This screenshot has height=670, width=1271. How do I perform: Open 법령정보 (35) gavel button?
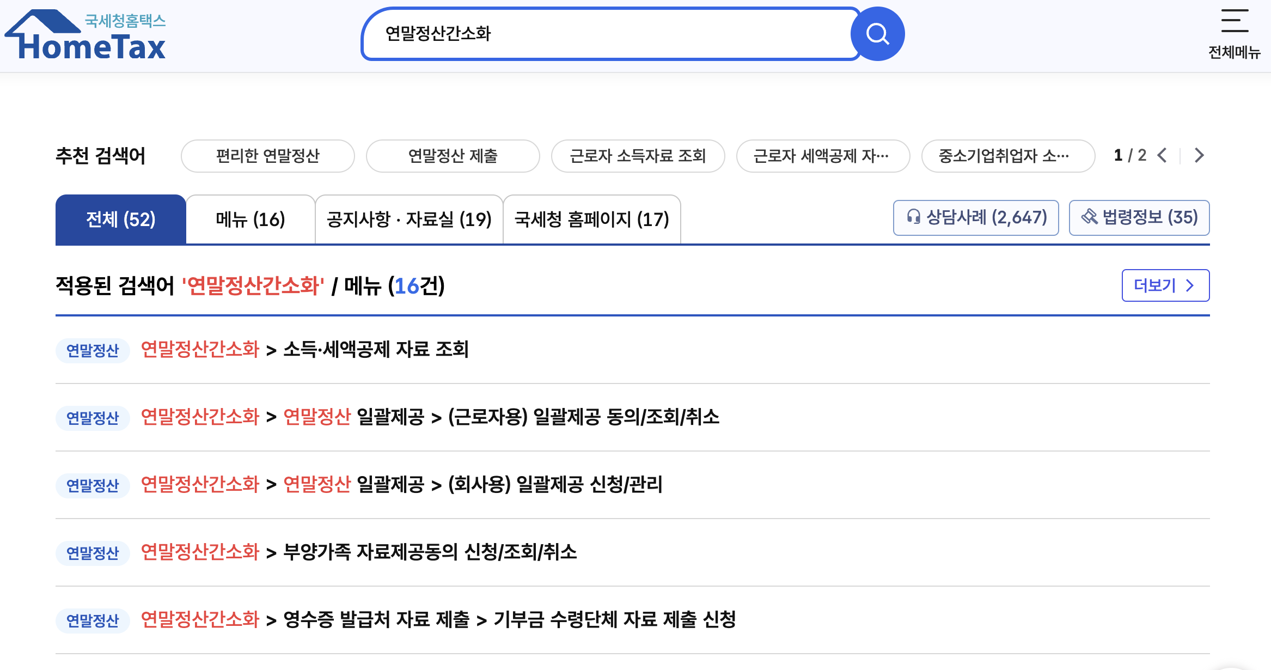pyautogui.click(x=1139, y=218)
